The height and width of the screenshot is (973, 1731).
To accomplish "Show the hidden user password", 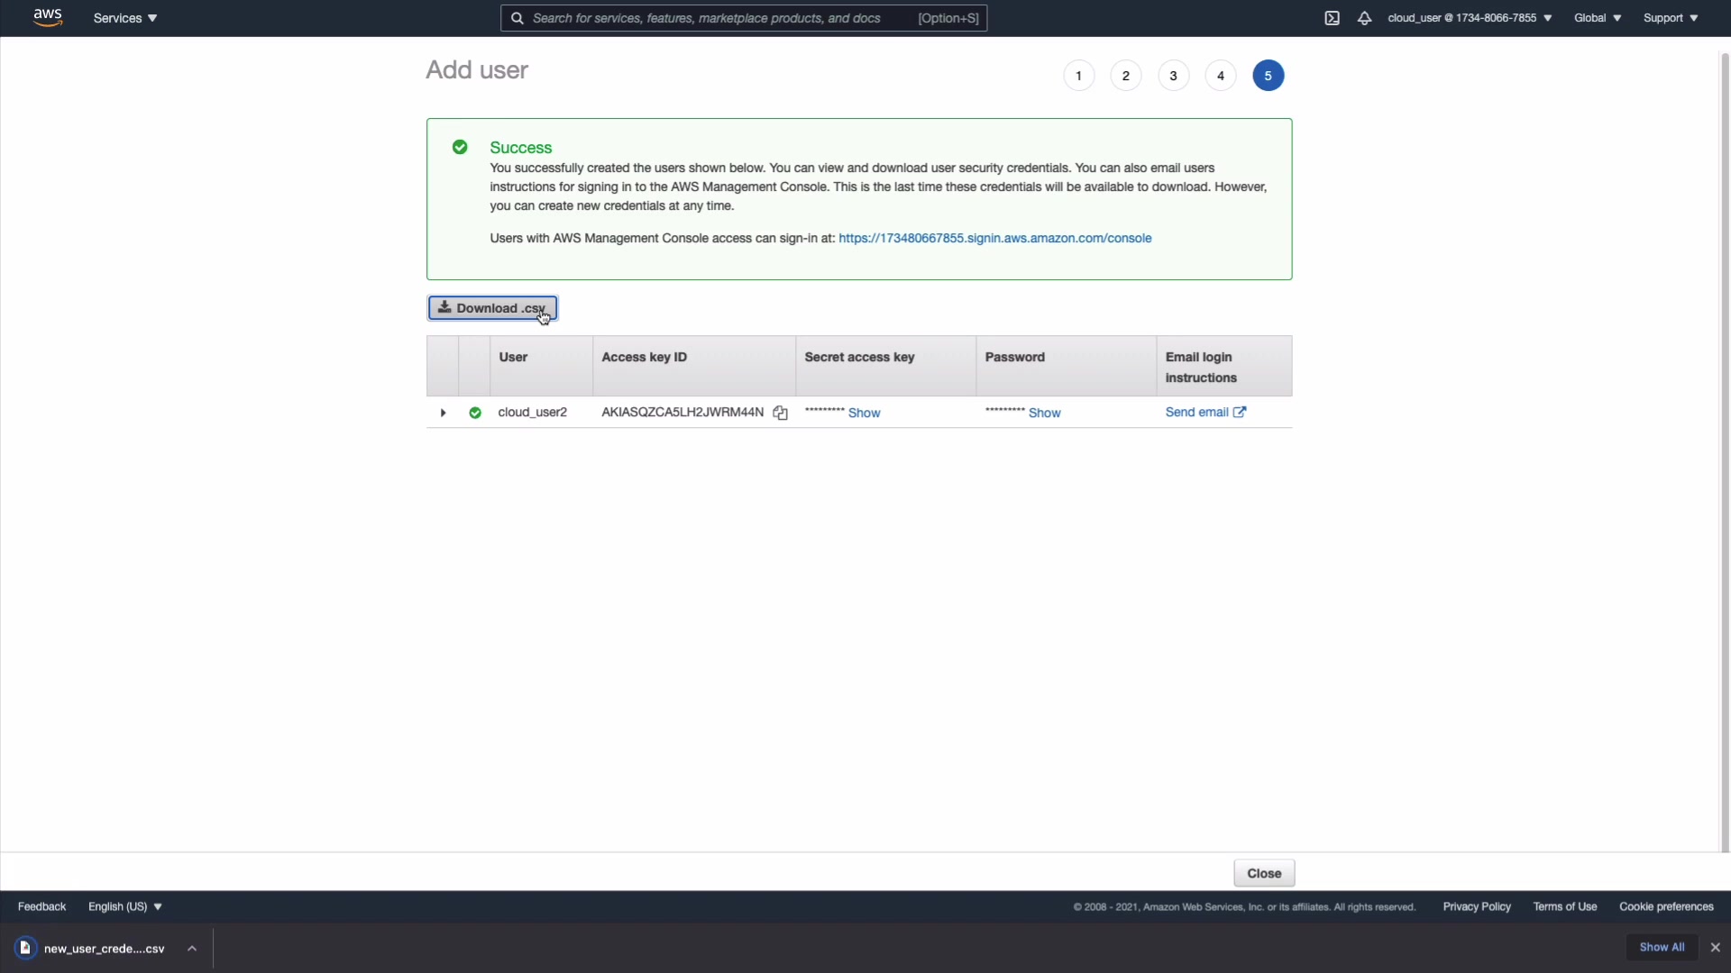I will click(x=1044, y=413).
